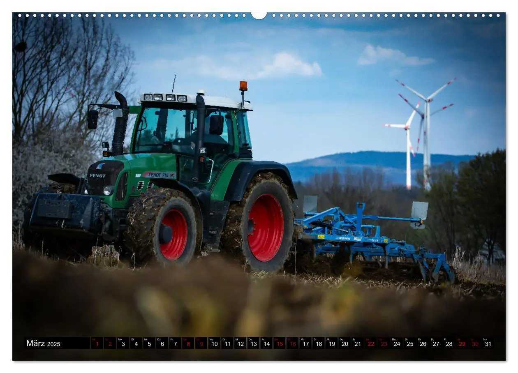Select red day 8 in the date row
Viewport: 518px width, 373px height.
pyautogui.click(x=188, y=343)
